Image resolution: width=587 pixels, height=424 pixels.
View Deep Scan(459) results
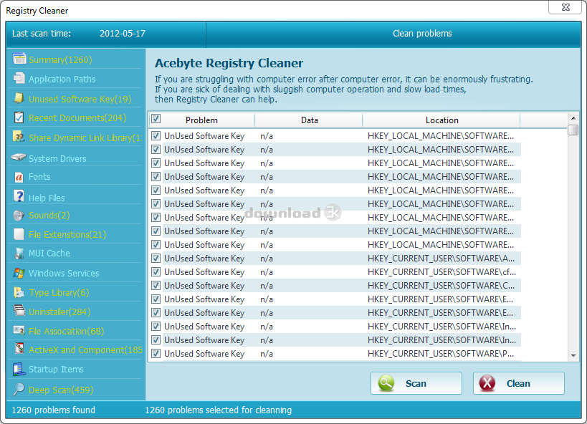coord(61,390)
